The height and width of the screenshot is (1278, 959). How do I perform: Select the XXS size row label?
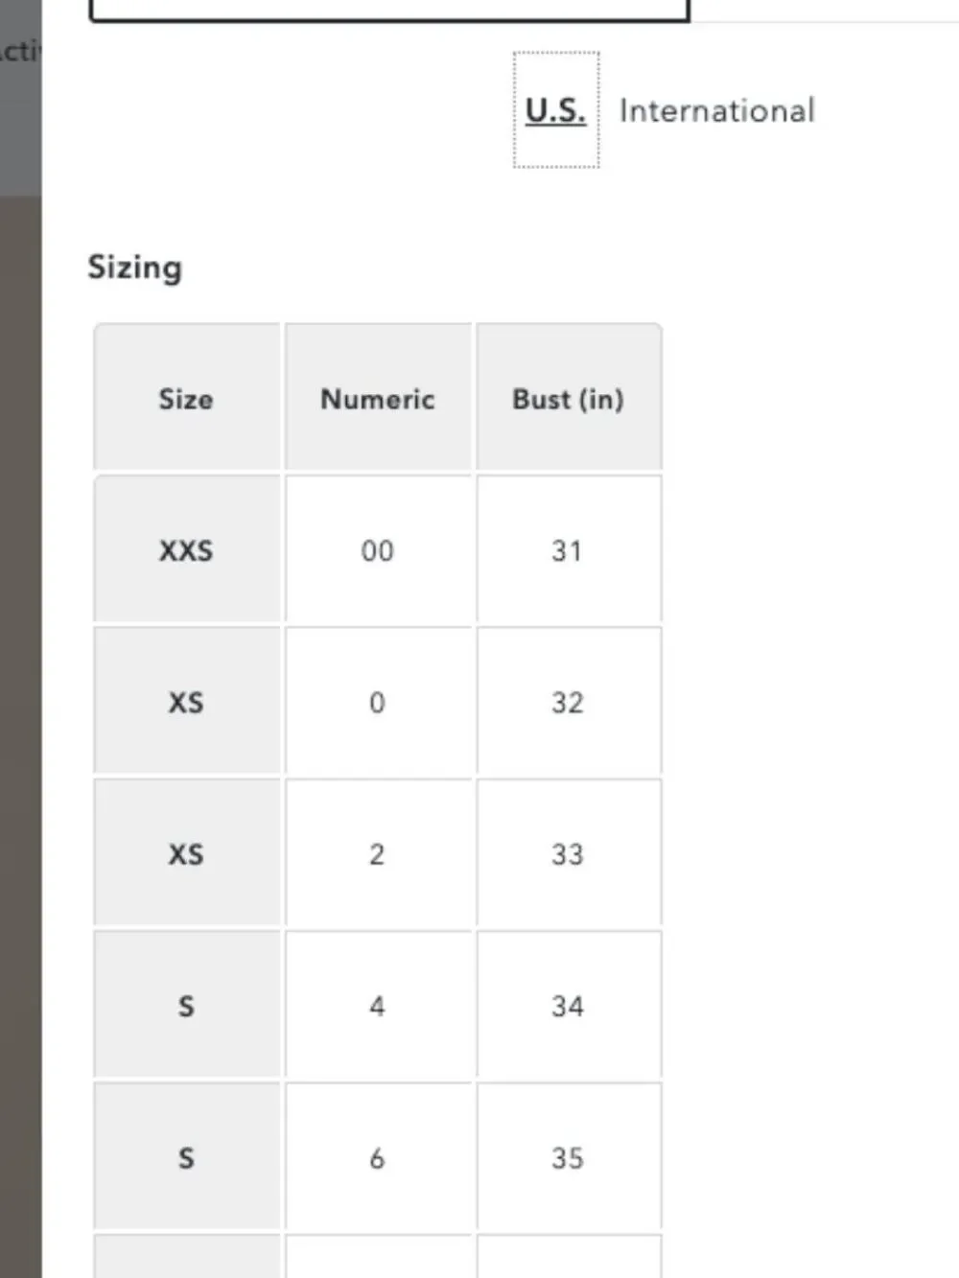(x=186, y=549)
